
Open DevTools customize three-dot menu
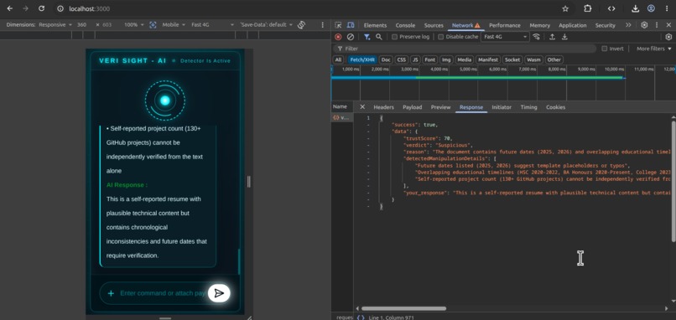click(x=657, y=25)
